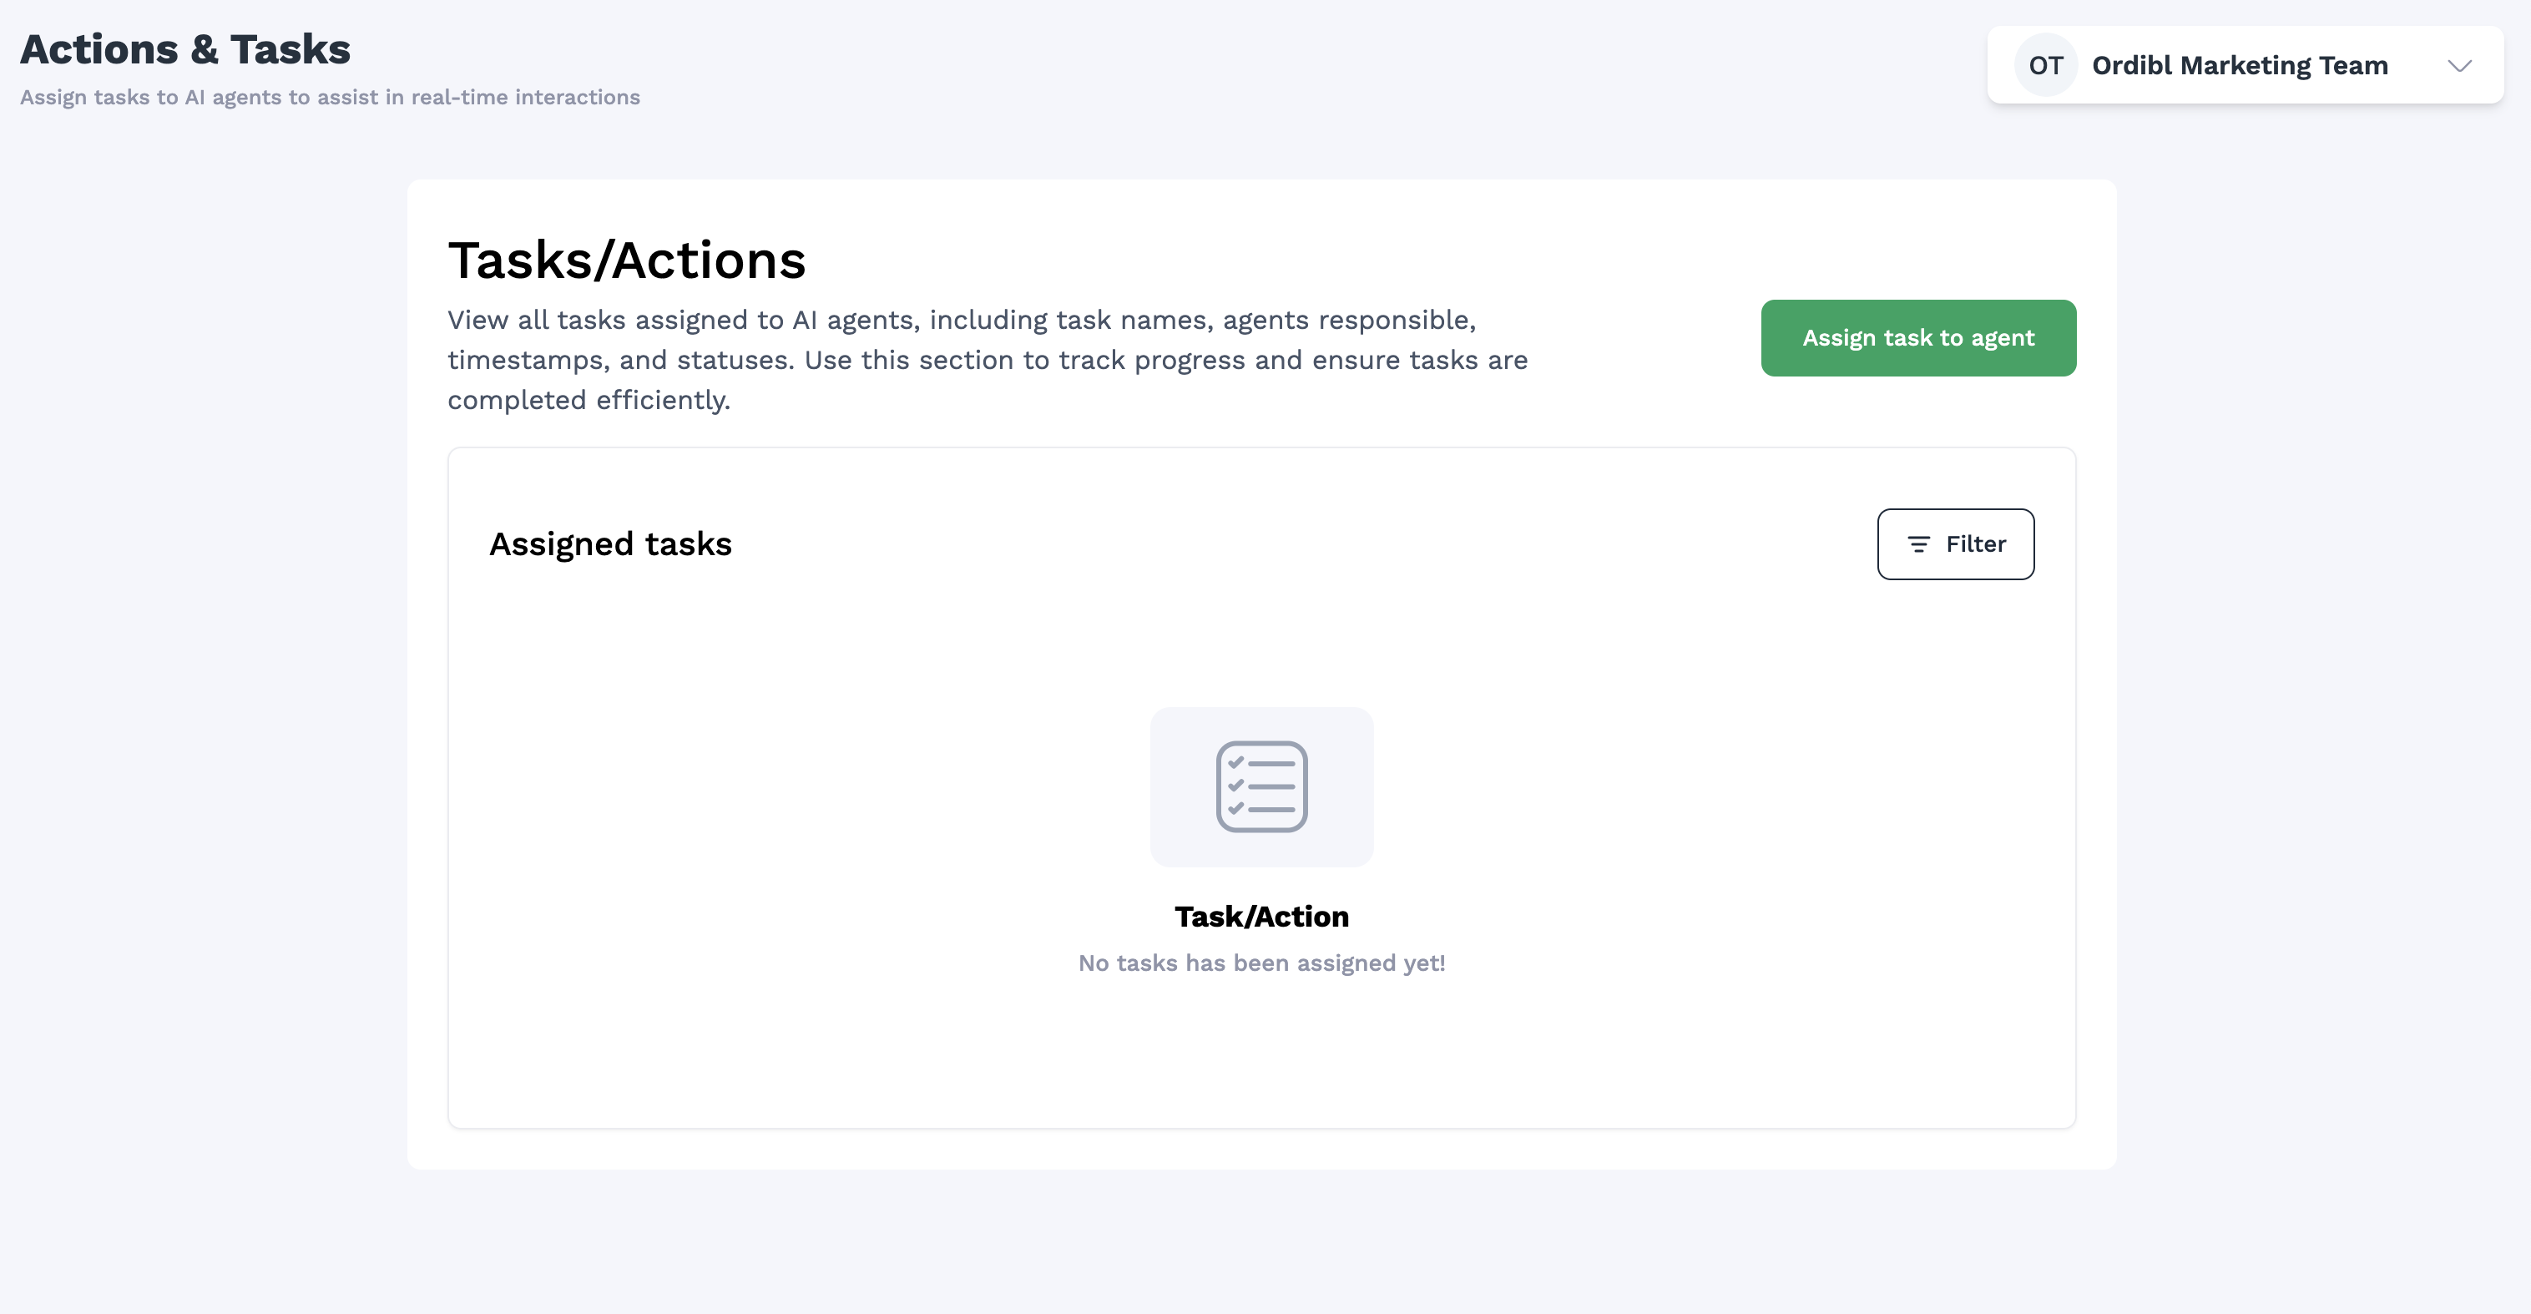Select the Assigned tasks heading
The width and height of the screenshot is (2531, 1314).
610,544
